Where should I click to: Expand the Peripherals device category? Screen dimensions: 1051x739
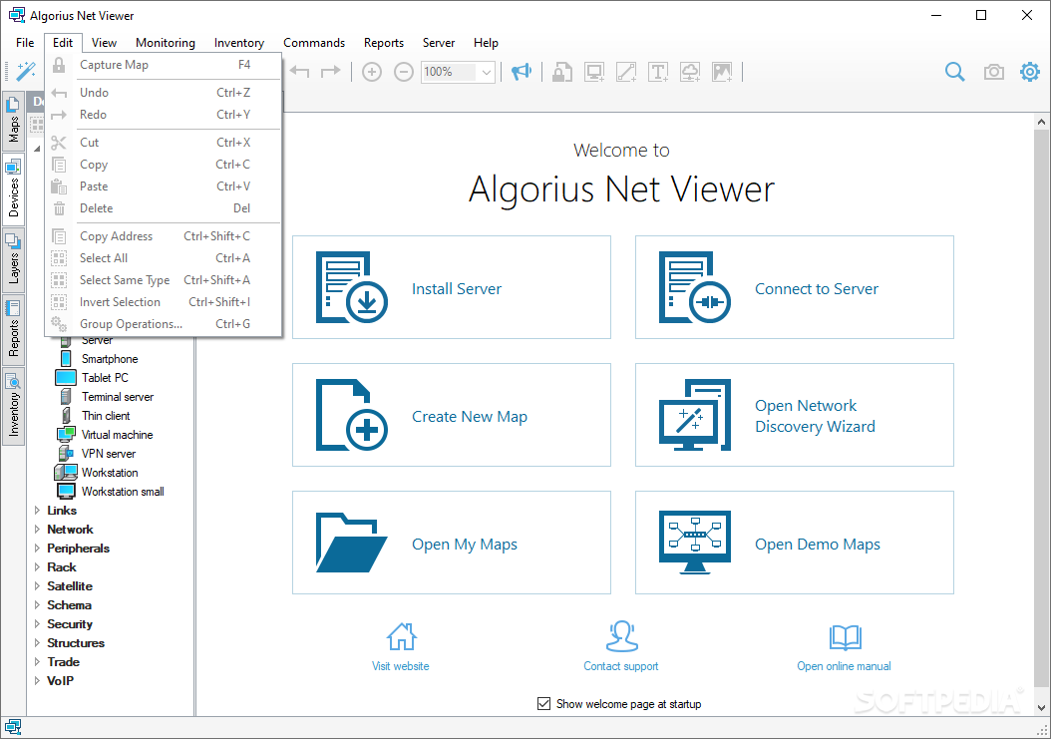click(38, 548)
